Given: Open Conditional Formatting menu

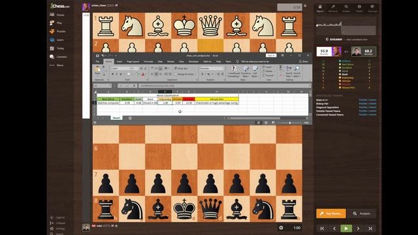Looking at the screenshot, I should click(234, 71).
